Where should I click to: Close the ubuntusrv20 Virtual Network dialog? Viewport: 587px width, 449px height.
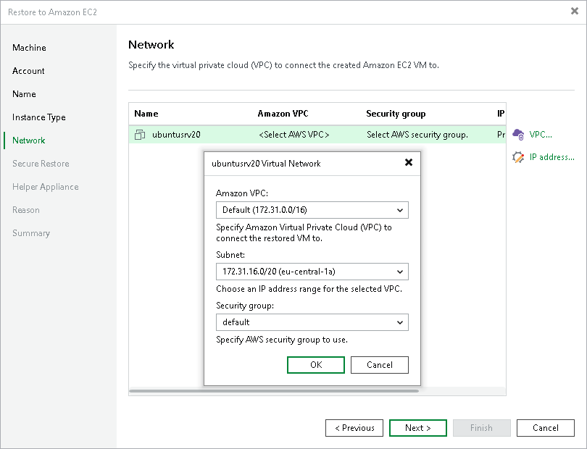(409, 162)
